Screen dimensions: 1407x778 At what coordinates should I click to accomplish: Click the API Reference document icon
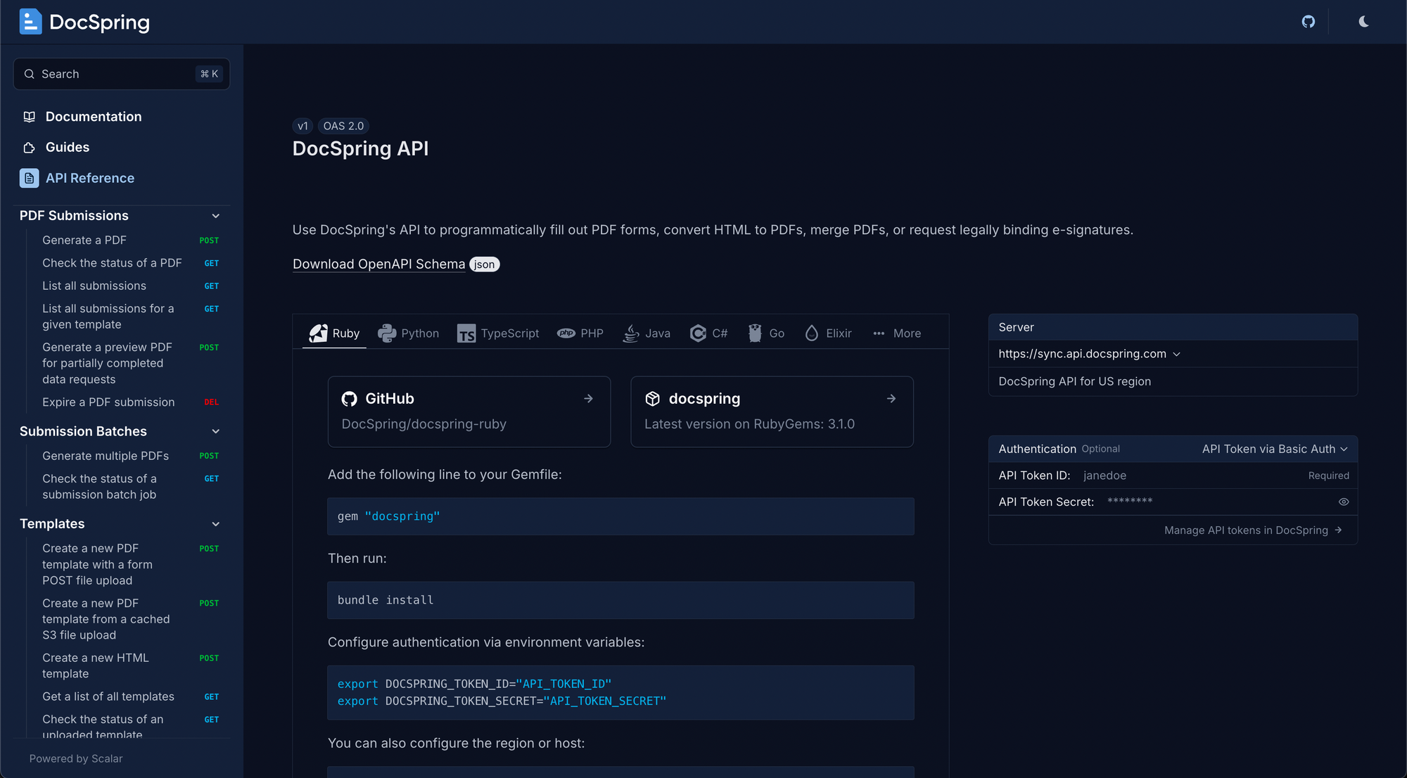[x=30, y=178]
